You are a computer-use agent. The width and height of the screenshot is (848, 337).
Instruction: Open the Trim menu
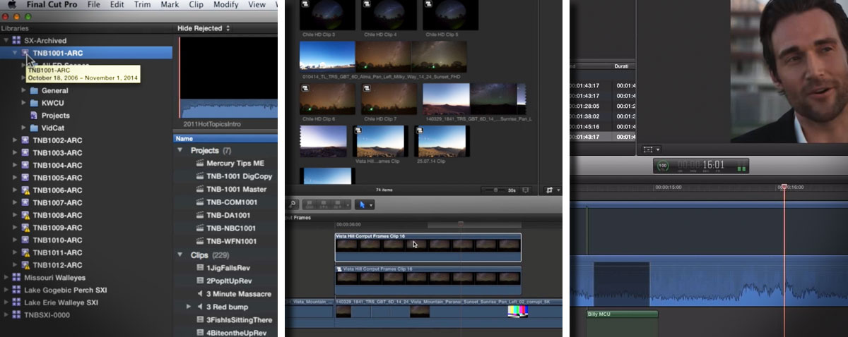[142, 5]
